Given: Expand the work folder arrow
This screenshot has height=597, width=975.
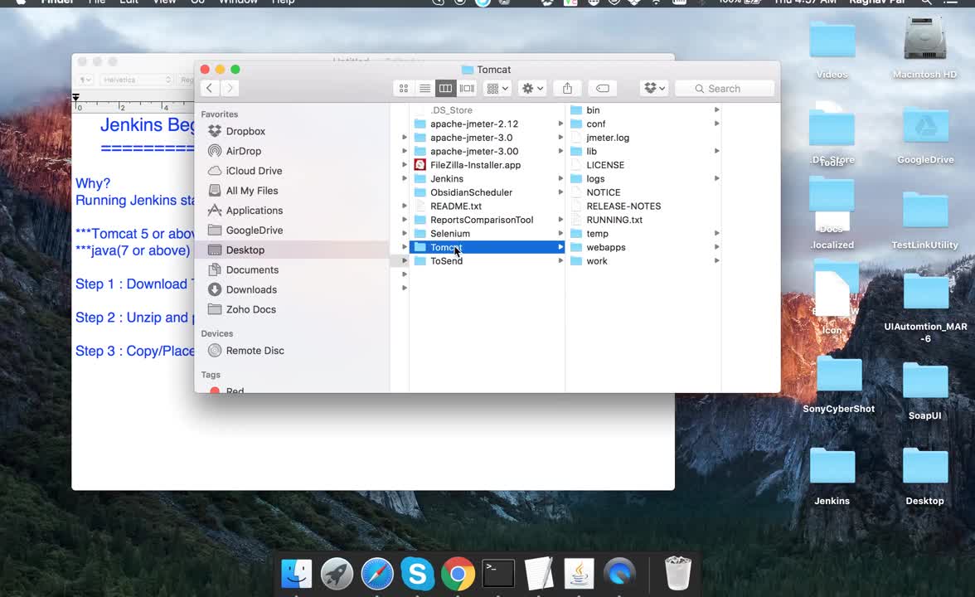Looking at the screenshot, I should point(717,260).
